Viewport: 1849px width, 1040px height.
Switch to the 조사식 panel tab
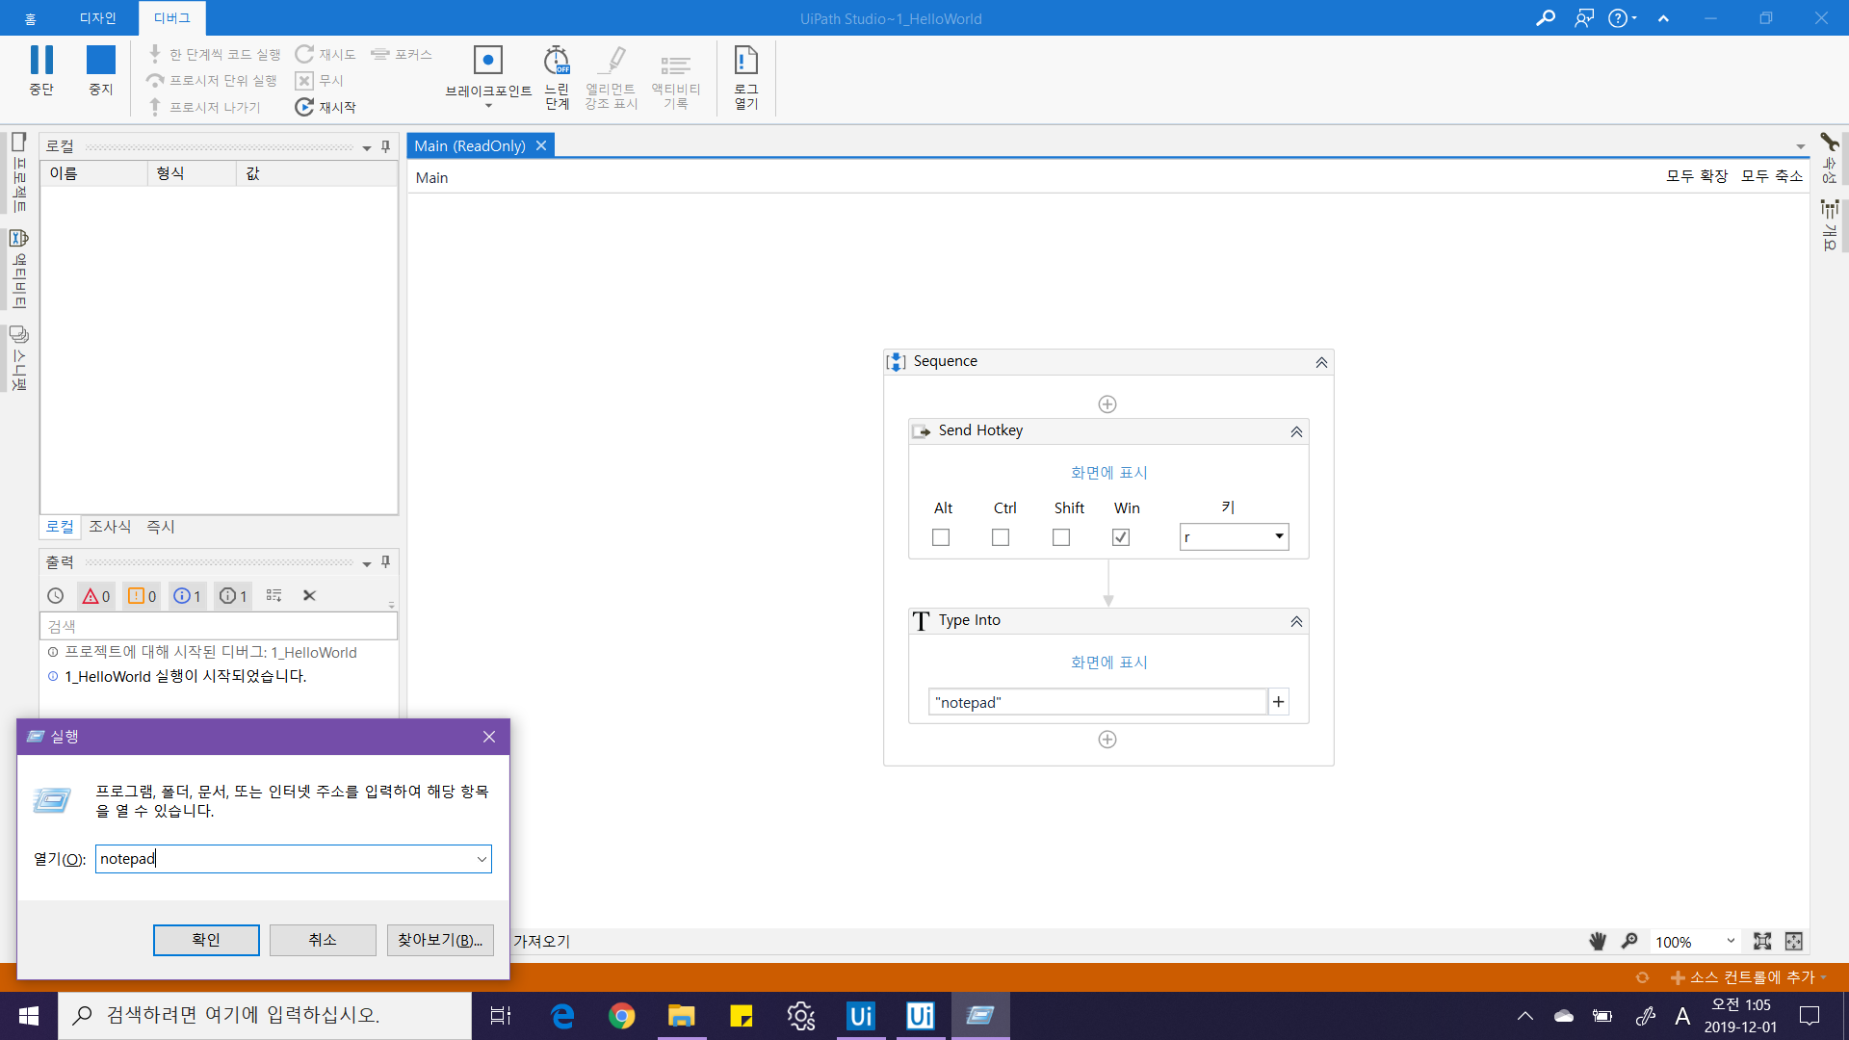pos(110,527)
